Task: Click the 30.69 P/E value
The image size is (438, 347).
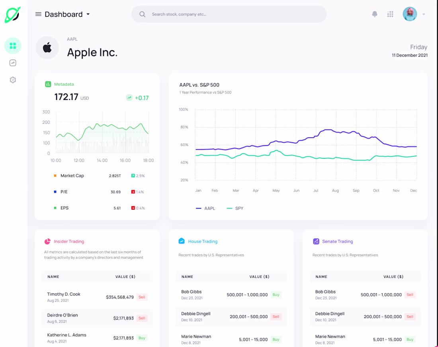Action: tap(115, 192)
